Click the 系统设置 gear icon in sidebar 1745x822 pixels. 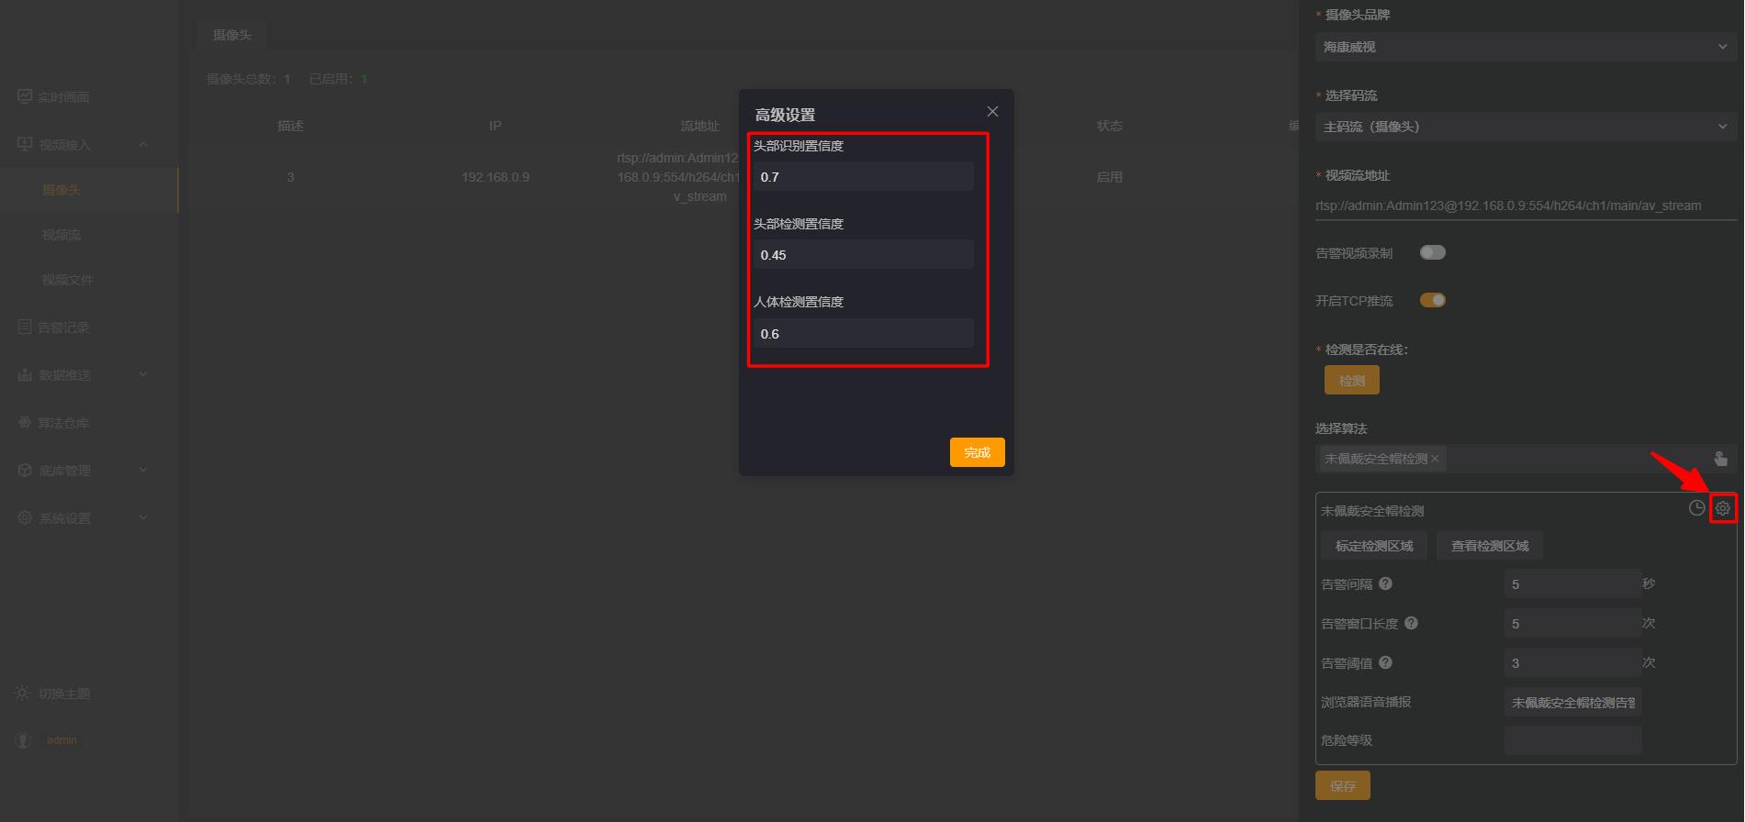(25, 517)
